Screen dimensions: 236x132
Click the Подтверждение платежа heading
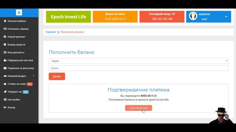coord(139,89)
